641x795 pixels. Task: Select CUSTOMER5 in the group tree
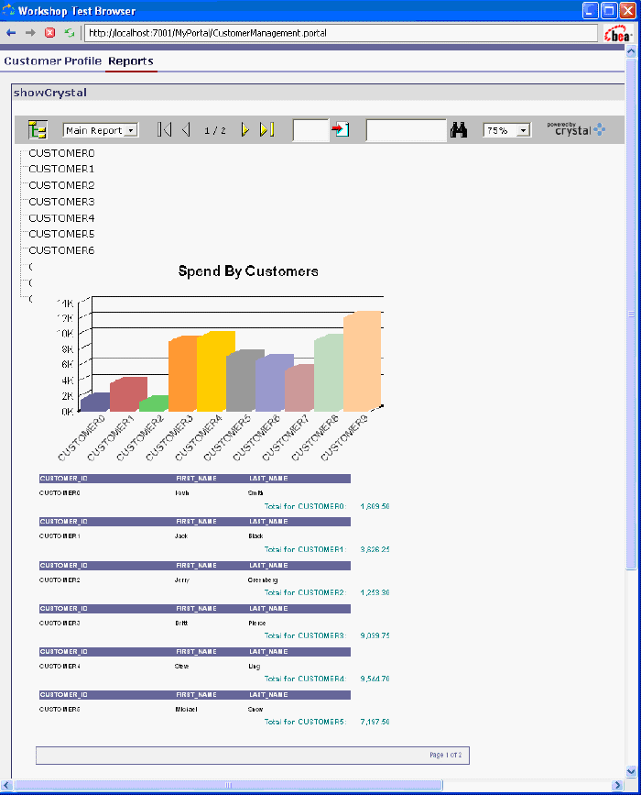(61, 234)
